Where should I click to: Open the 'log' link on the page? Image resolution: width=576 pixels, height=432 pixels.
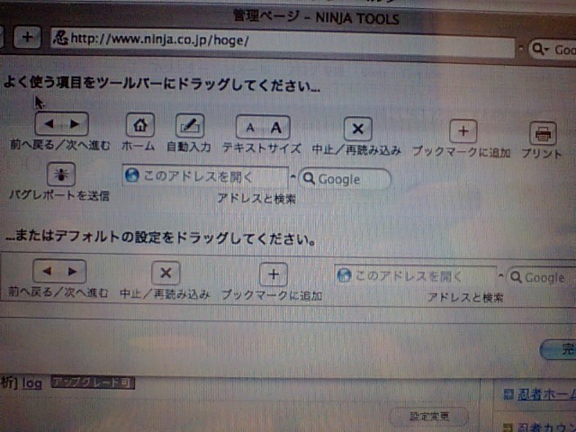(32, 383)
